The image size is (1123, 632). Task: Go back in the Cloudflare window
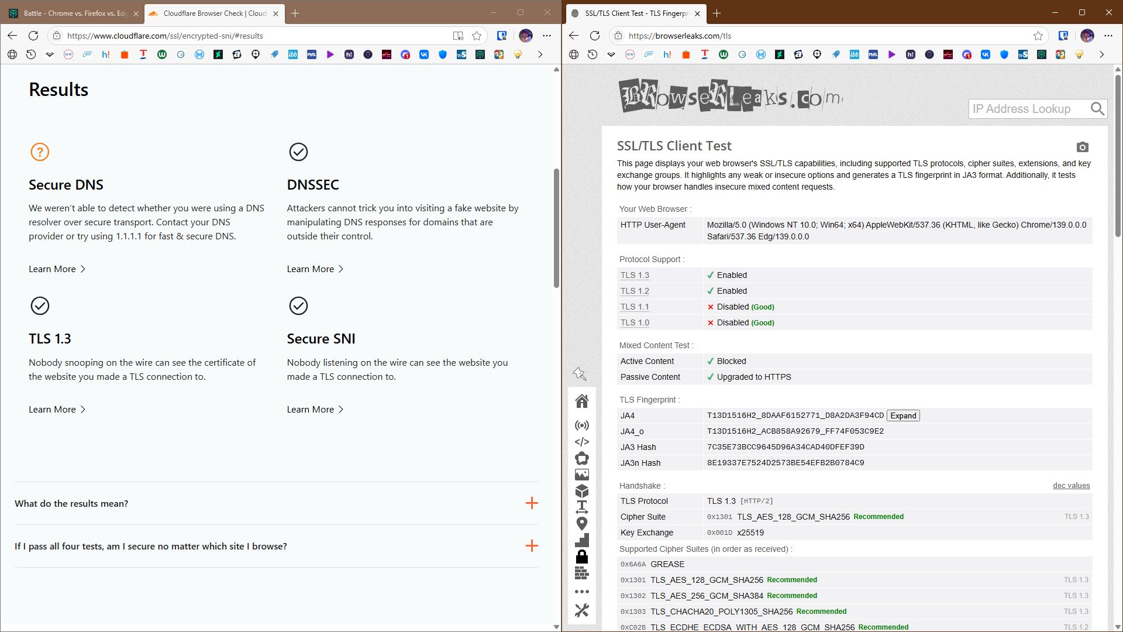(12, 36)
